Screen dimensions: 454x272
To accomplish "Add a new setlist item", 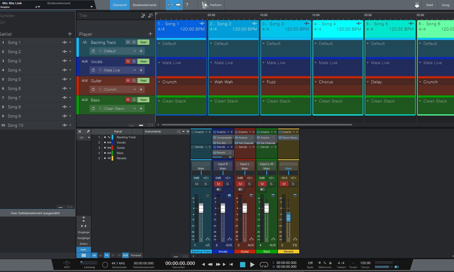I will point(70,34).
